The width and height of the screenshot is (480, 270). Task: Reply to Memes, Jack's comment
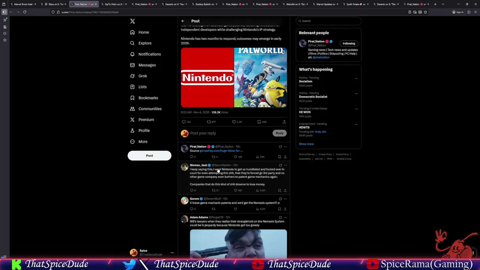coord(192,190)
